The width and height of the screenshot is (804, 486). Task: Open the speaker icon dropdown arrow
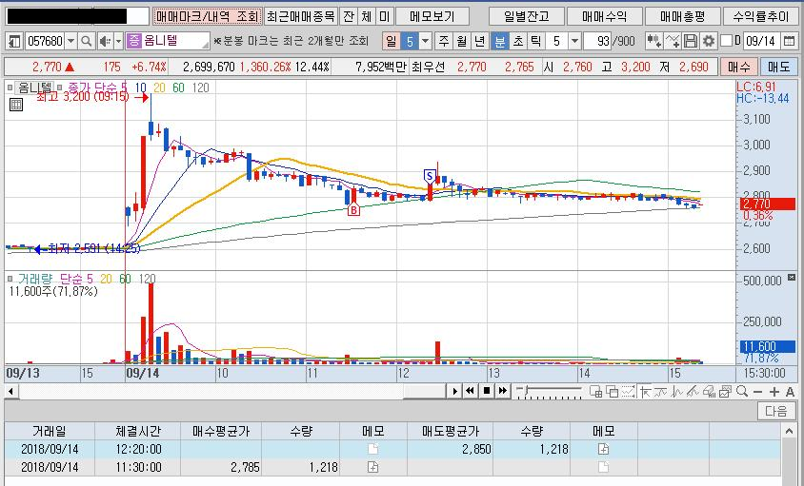pos(119,41)
